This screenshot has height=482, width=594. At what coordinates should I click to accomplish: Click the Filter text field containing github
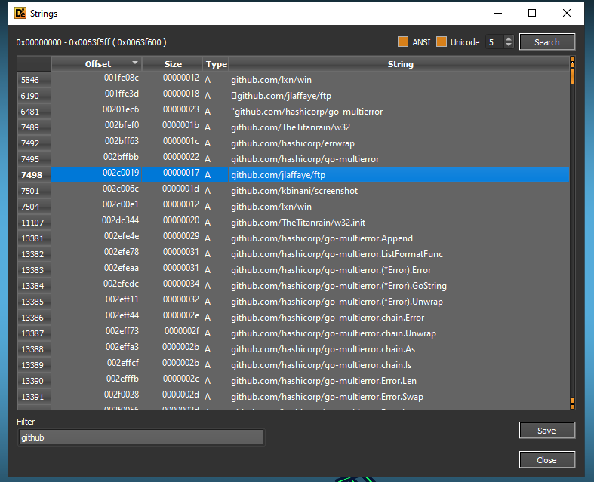click(141, 437)
